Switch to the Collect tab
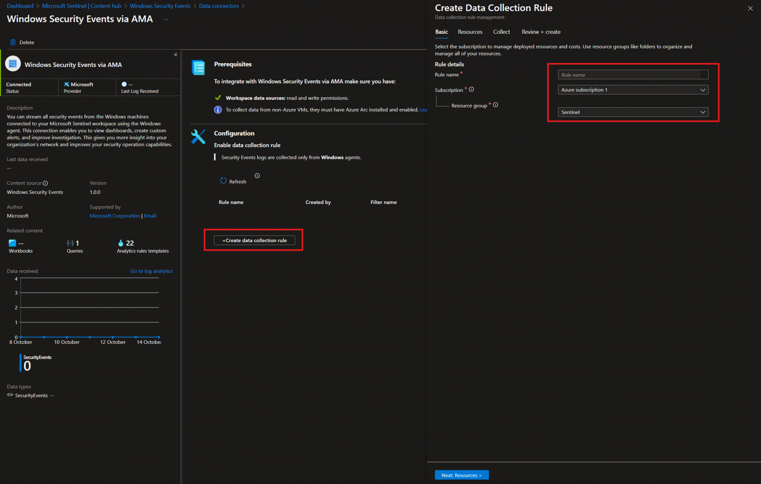 click(x=501, y=32)
